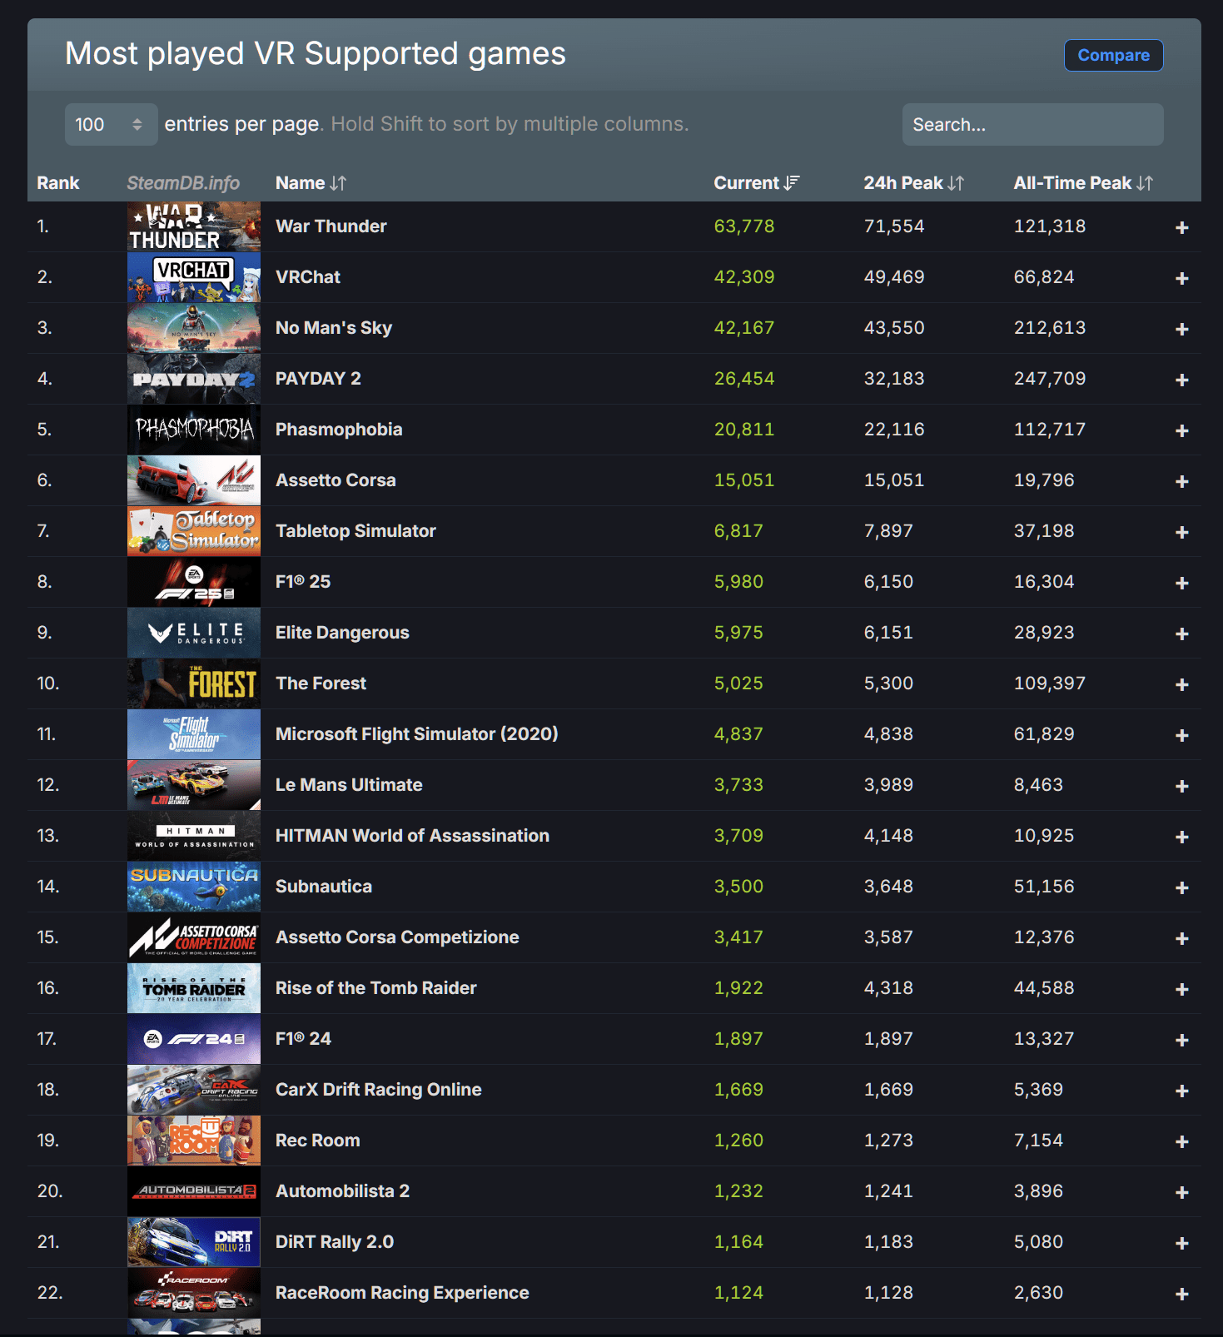The image size is (1223, 1337).
Task: Click Assetto Corsa 24h peak 15,051
Action: coord(894,480)
